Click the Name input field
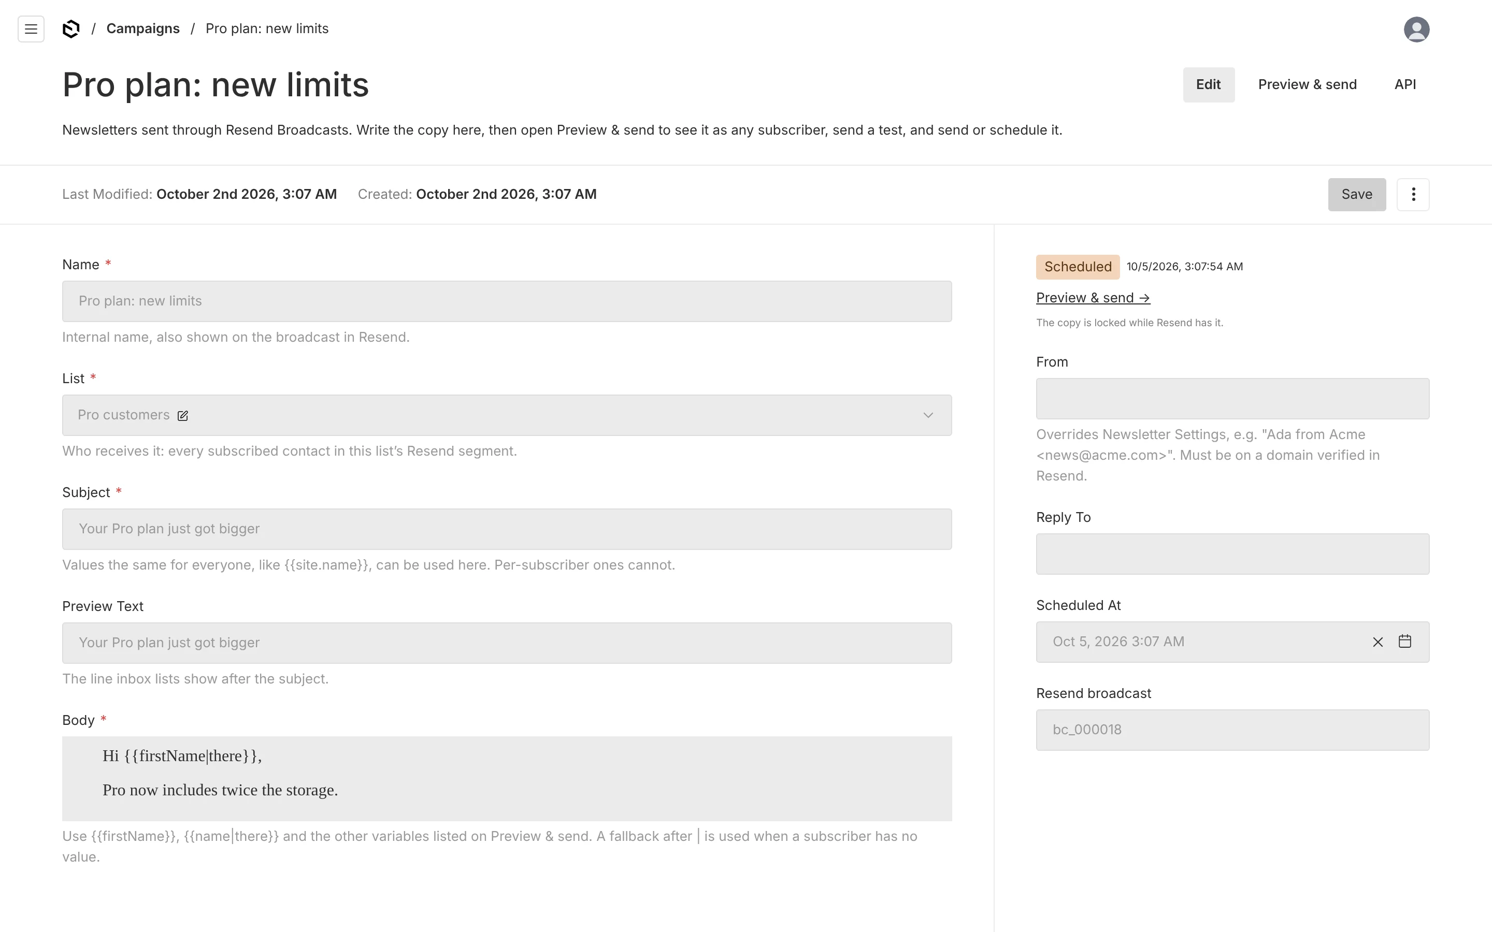 (x=507, y=301)
